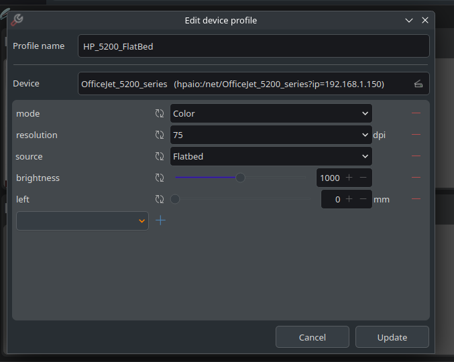Click the brightness slider handle
Viewport: 454px width, 362px height.
tap(240, 178)
